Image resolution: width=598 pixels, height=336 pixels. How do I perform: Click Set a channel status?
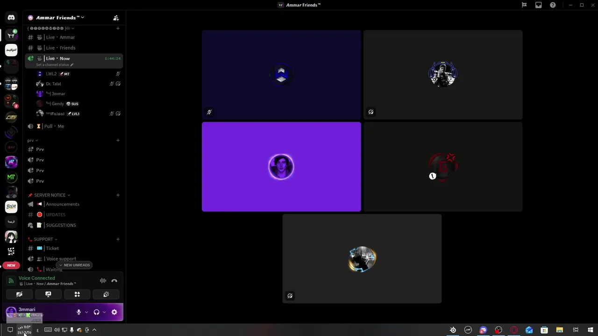pyautogui.click(x=54, y=65)
